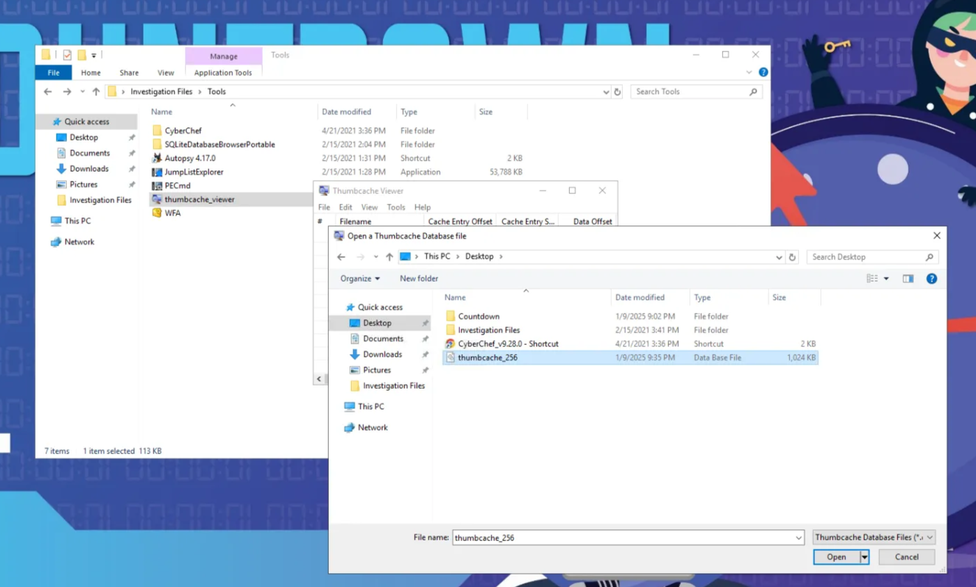Click the Open button in dialog
This screenshot has height=587, width=976.
(x=836, y=557)
